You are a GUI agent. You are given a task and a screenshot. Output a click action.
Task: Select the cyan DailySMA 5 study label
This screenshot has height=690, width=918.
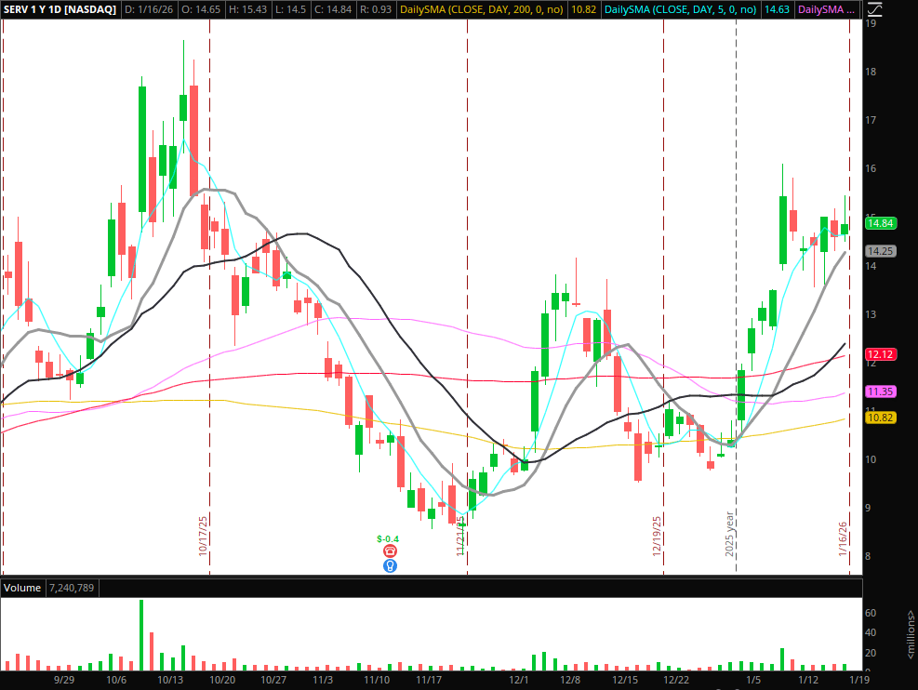coord(677,9)
